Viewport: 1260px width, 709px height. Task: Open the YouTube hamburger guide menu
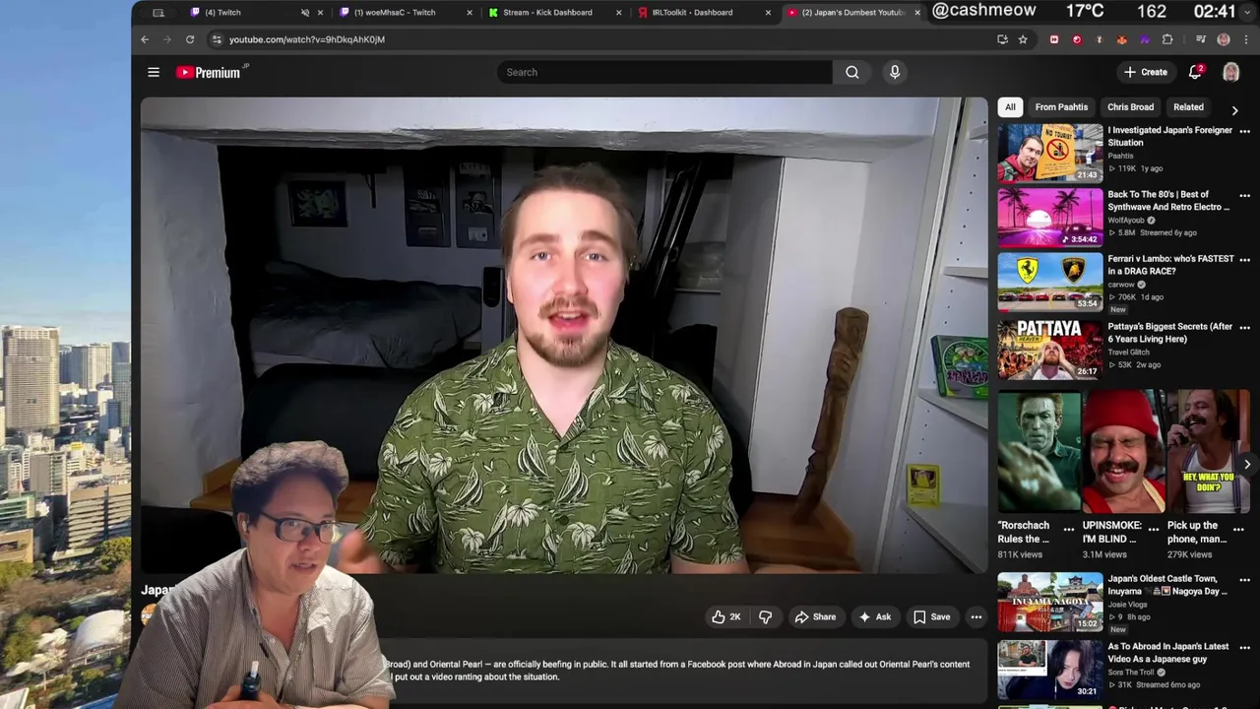[154, 72]
